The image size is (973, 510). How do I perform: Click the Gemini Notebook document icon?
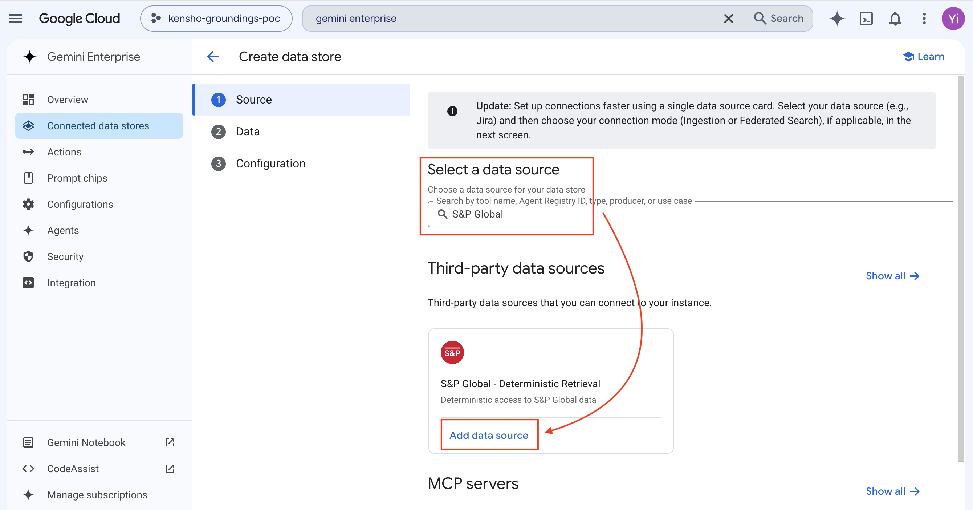pyautogui.click(x=28, y=442)
